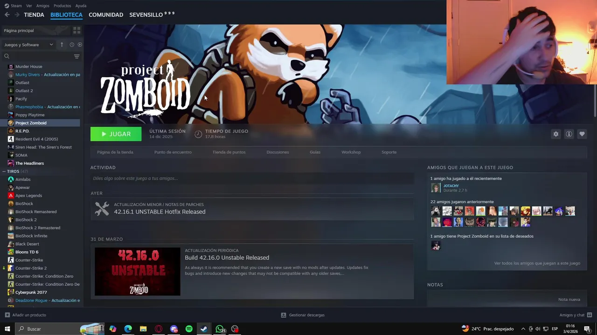This screenshot has width=597, height=335.
Task: Open Tienda de puntos link
Action: point(229,152)
